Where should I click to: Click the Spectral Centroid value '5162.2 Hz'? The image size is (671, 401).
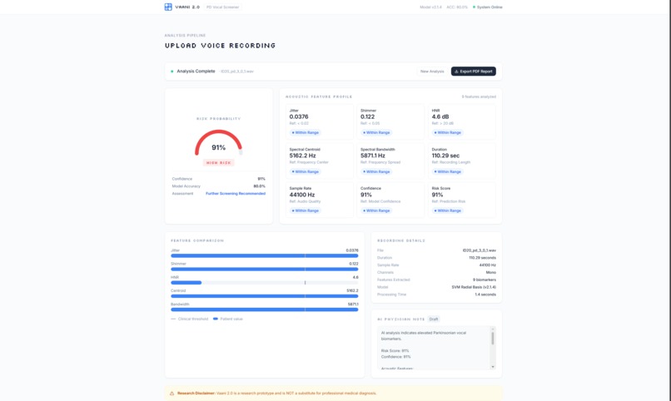[x=302, y=156]
